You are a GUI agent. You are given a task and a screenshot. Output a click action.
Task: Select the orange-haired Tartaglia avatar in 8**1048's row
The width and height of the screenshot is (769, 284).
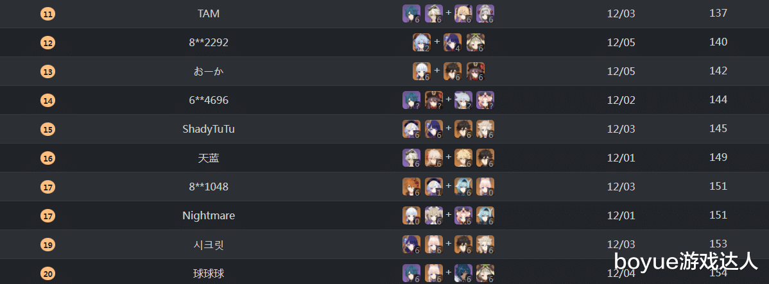tap(411, 187)
